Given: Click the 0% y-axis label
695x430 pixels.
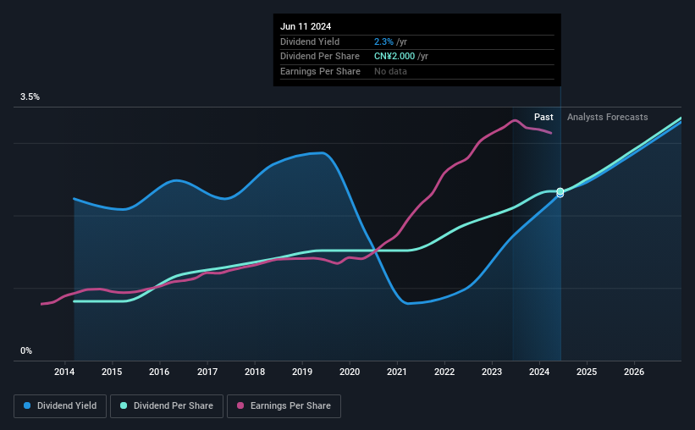Looking at the screenshot, I should click(26, 350).
